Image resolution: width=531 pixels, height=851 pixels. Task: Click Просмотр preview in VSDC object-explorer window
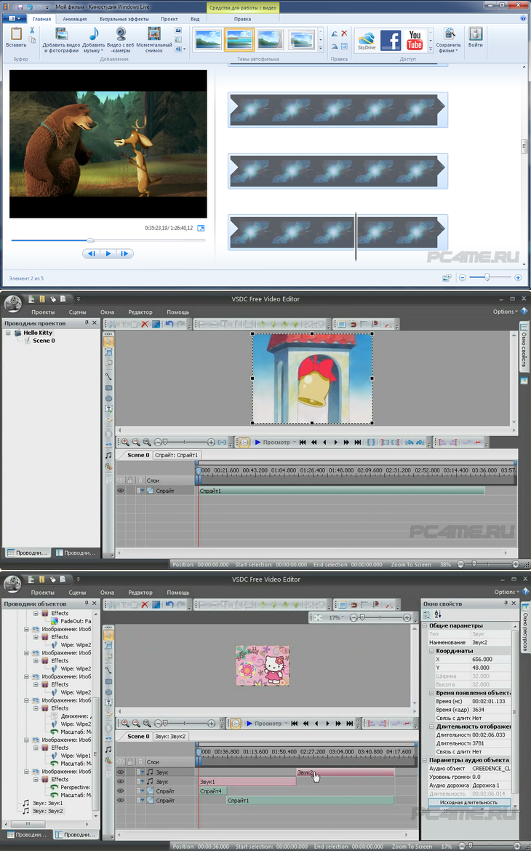263,724
